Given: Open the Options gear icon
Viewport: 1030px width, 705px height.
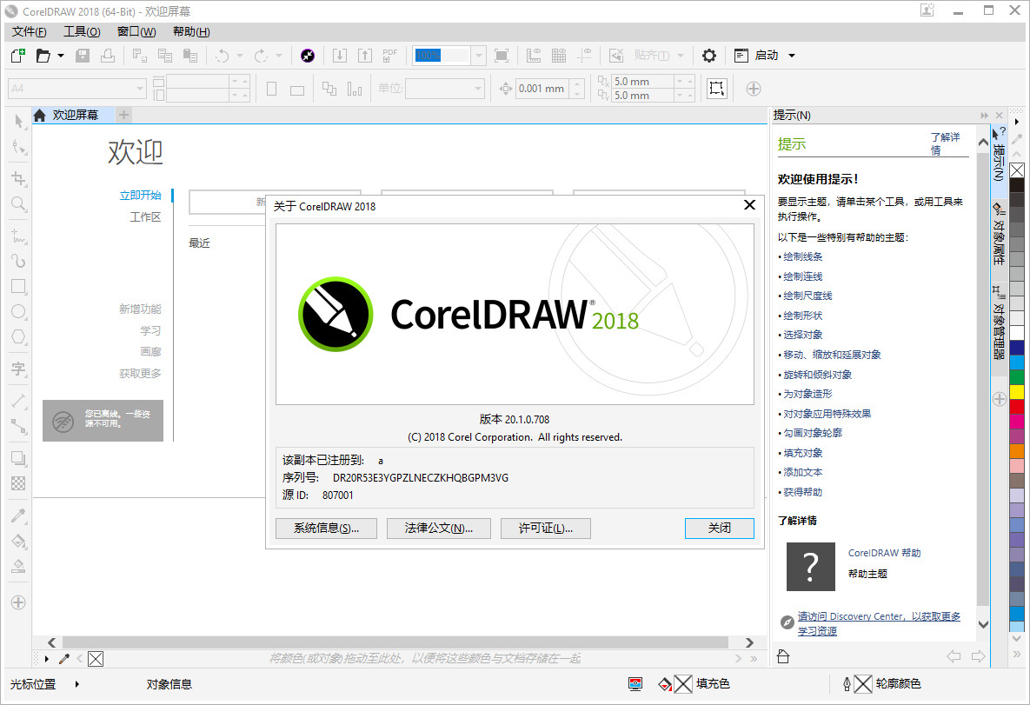Looking at the screenshot, I should [x=709, y=56].
